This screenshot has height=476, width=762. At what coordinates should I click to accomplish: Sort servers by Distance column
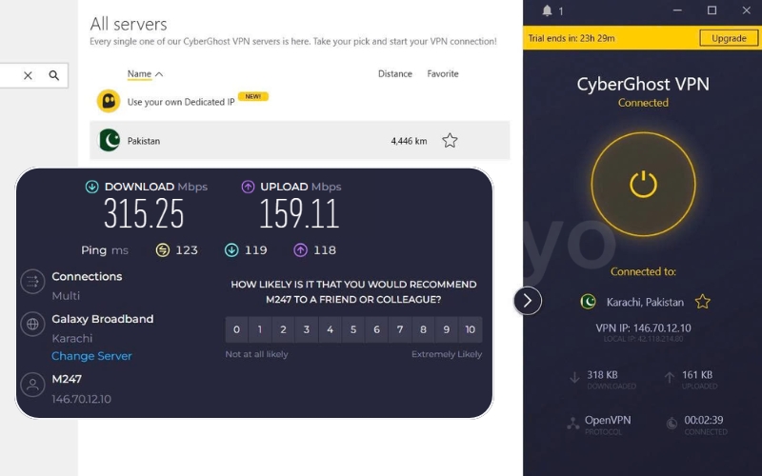point(394,74)
